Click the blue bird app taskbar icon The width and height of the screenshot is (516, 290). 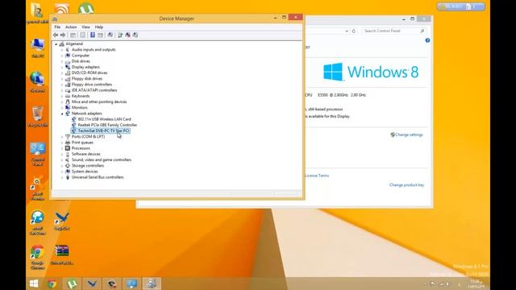click(x=92, y=284)
